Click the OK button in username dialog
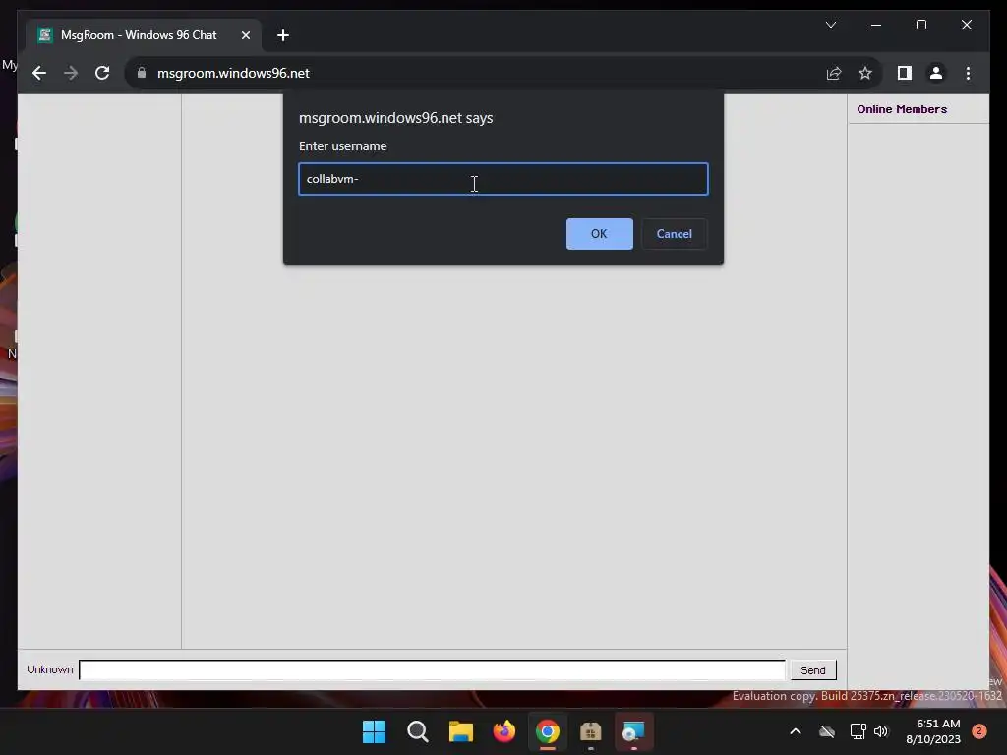The height and width of the screenshot is (755, 1007). click(x=599, y=234)
